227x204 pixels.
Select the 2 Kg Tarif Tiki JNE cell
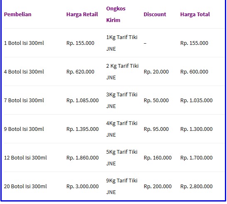point(122,71)
